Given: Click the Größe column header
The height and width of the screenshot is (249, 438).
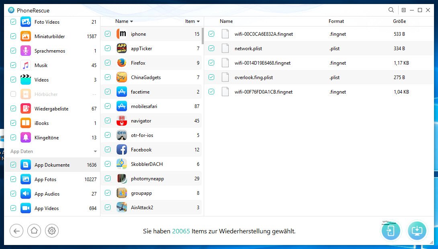Looking at the screenshot, I should [x=399, y=21].
